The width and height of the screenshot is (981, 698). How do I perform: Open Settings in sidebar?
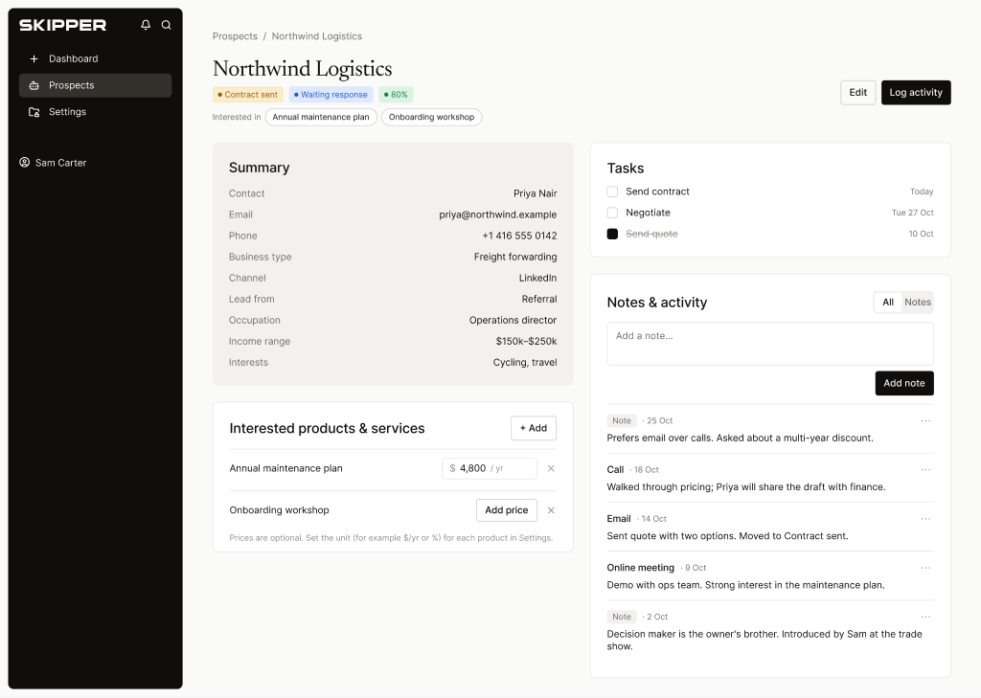click(x=95, y=112)
